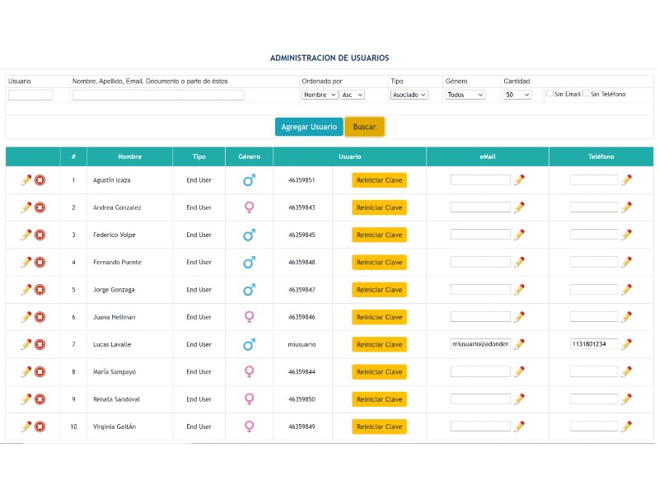This screenshot has width=659, height=494.
Task: Click Reiniciar Clave for Renata Sandoval
Action: [379, 399]
